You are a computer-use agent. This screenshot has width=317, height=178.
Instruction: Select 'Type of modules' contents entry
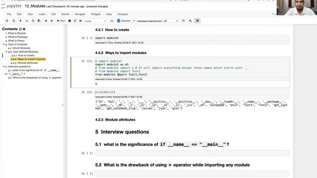(x=17, y=44)
